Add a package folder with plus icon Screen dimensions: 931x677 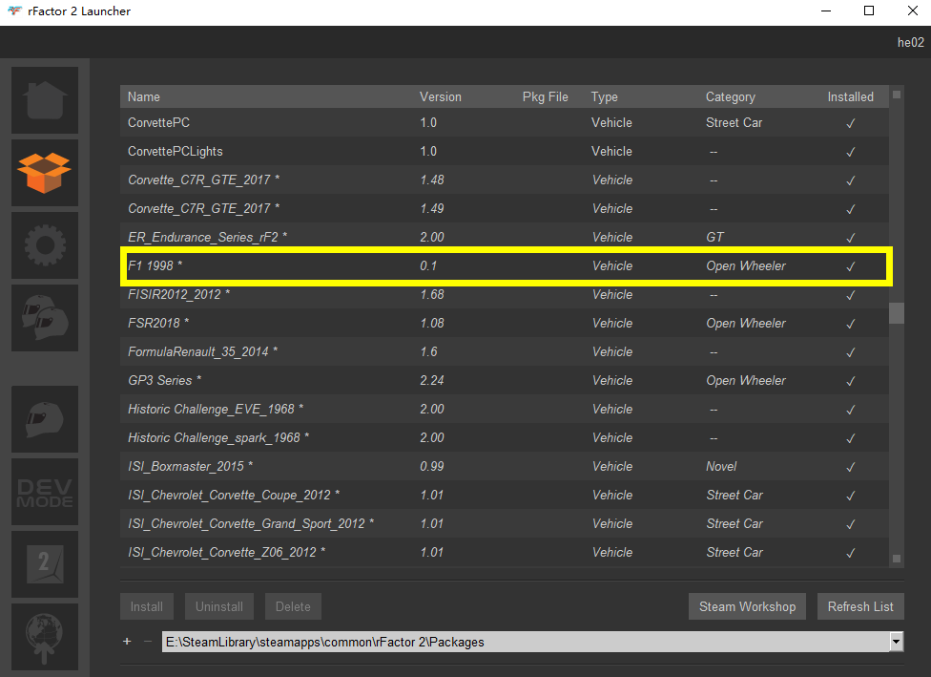(127, 642)
